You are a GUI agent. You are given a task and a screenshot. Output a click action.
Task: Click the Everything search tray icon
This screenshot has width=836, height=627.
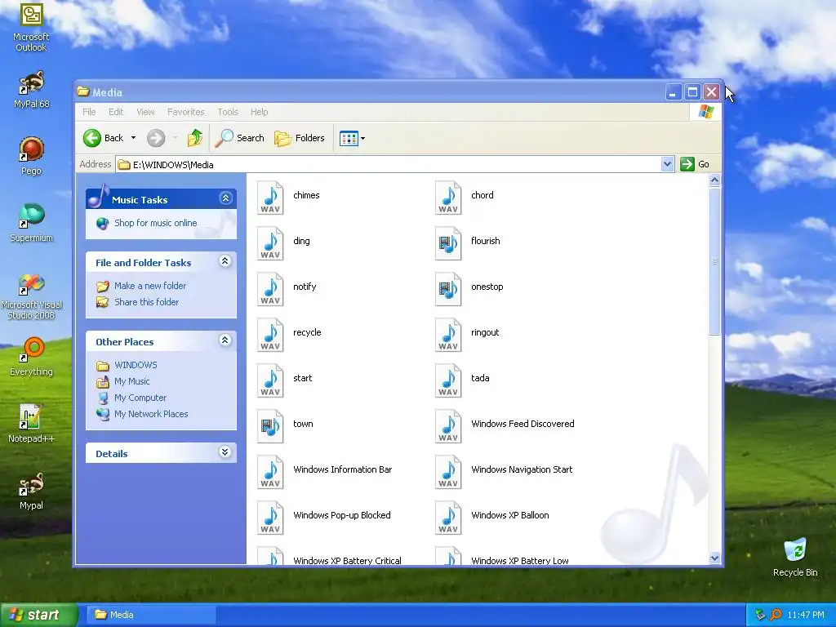coord(776,615)
